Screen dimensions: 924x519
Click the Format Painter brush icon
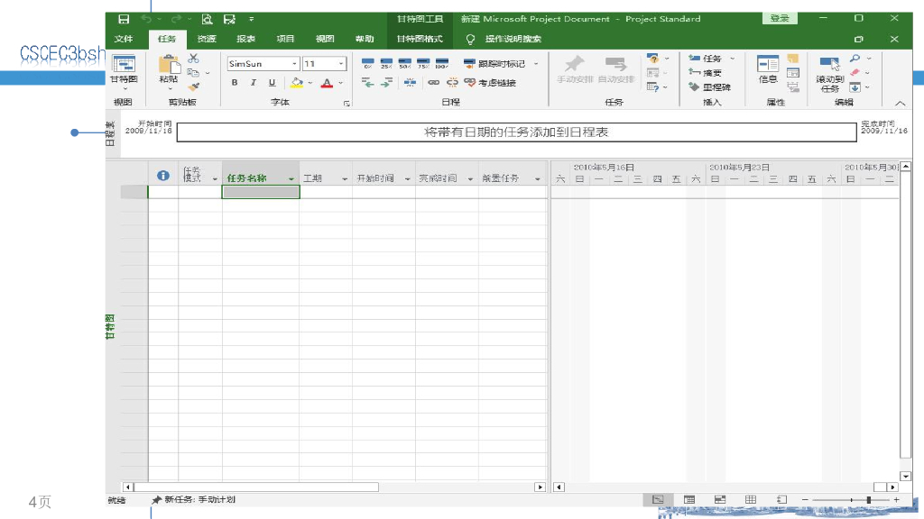pos(193,87)
